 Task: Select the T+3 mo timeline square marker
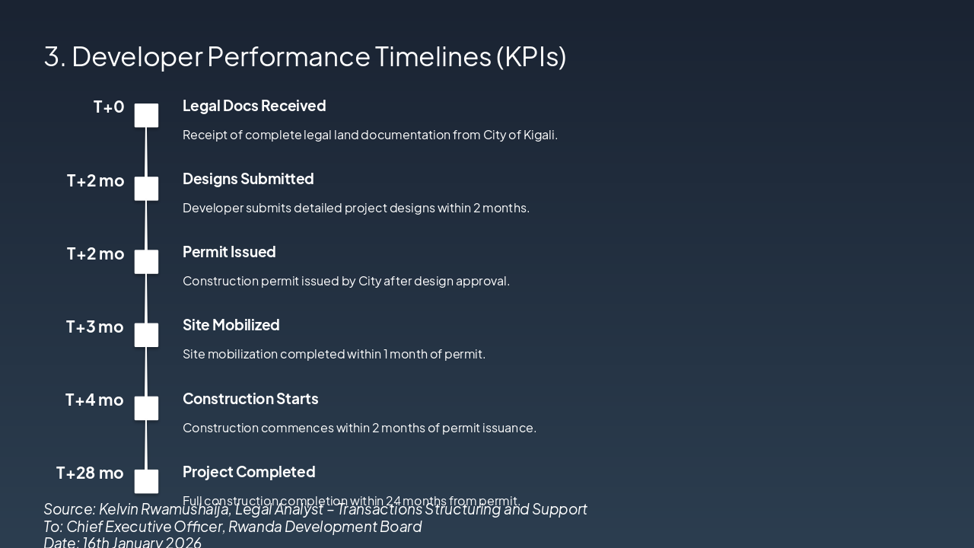(x=146, y=335)
